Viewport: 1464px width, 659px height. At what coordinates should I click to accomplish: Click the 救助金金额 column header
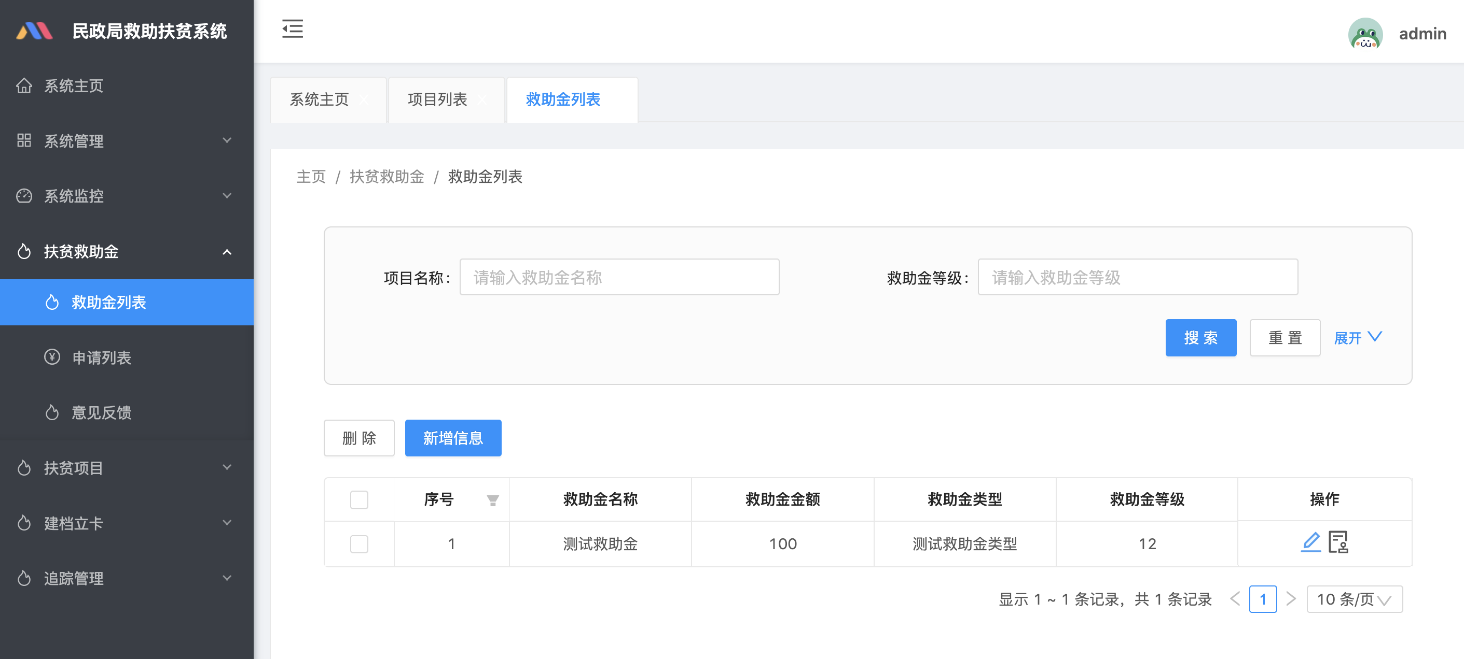pyautogui.click(x=783, y=499)
